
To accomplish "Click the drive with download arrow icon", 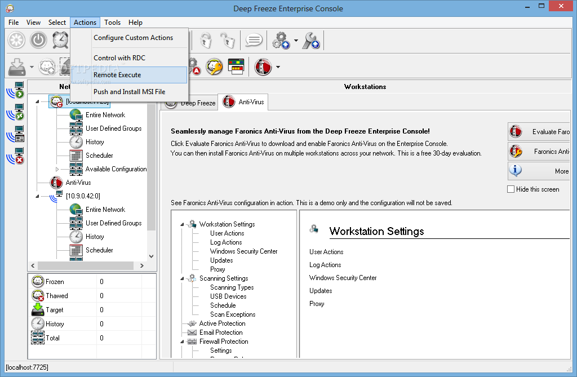I will click(x=17, y=67).
